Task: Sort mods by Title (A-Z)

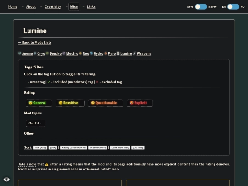Action: [40, 147]
